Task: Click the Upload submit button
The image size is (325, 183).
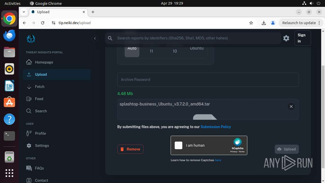Action: (x=287, y=149)
